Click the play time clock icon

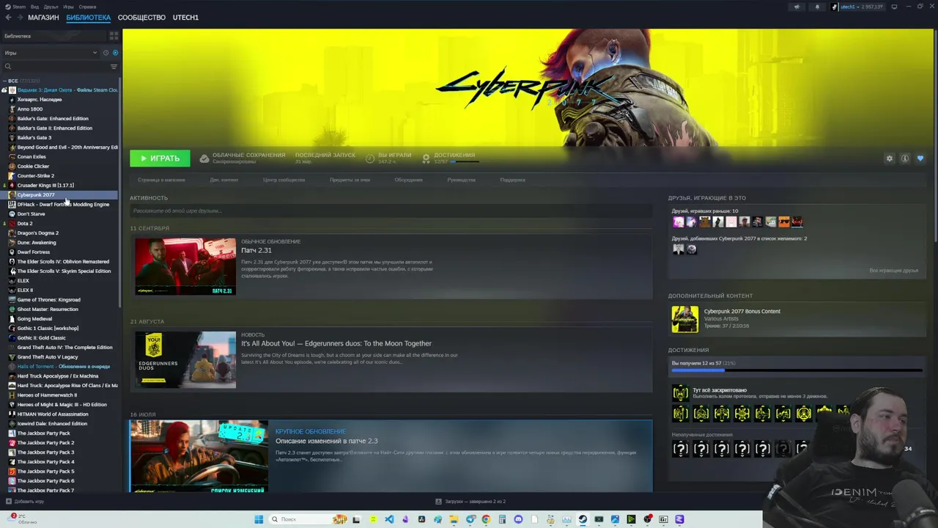coord(370,158)
